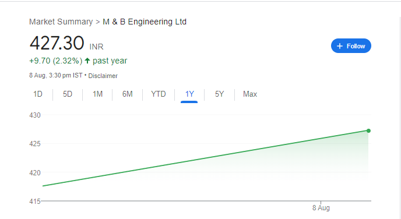Open the Disclaimer link
This screenshot has height=219, width=401.
[103, 76]
